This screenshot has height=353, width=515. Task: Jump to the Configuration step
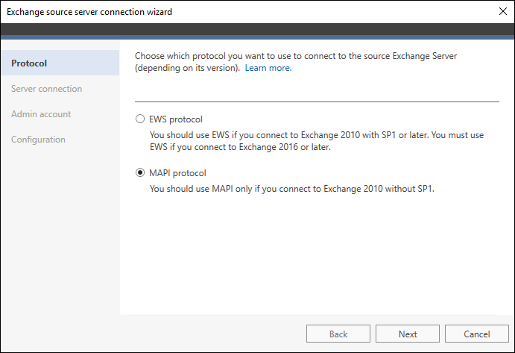click(x=38, y=140)
